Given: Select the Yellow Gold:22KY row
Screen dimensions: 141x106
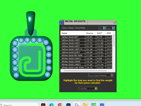Looking at the screenshot, I should tap(86, 52).
